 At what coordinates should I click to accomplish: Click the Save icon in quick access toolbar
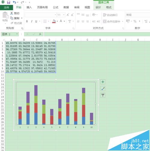(9, 2)
